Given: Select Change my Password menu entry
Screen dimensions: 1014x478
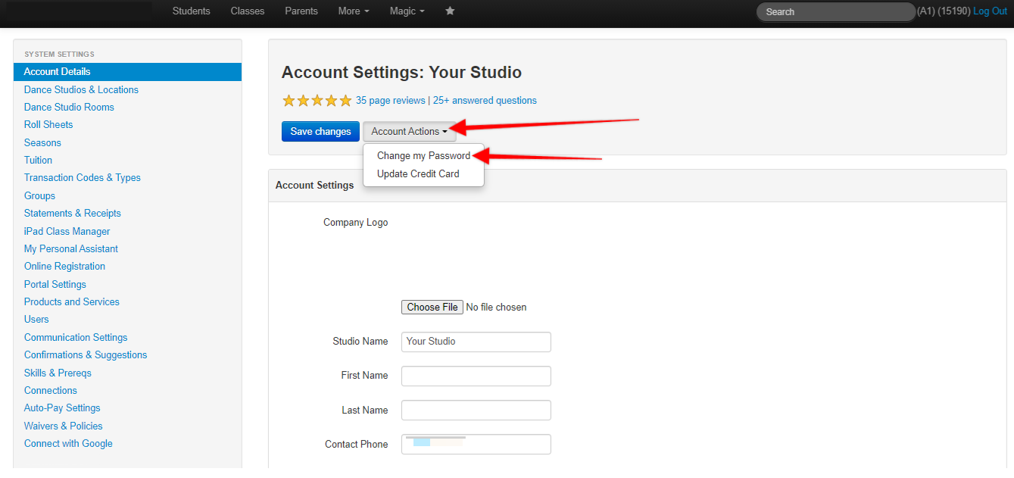Looking at the screenshot, I should click(x=423, y=156).
